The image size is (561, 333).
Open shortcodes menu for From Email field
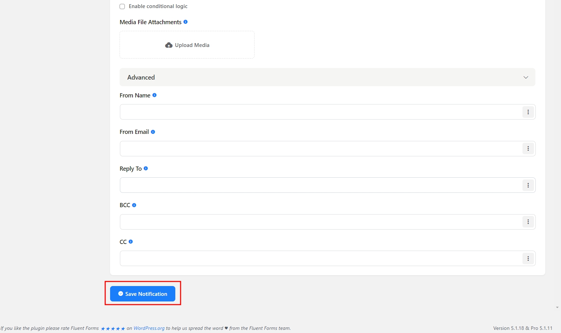click(x=528, y=149)
